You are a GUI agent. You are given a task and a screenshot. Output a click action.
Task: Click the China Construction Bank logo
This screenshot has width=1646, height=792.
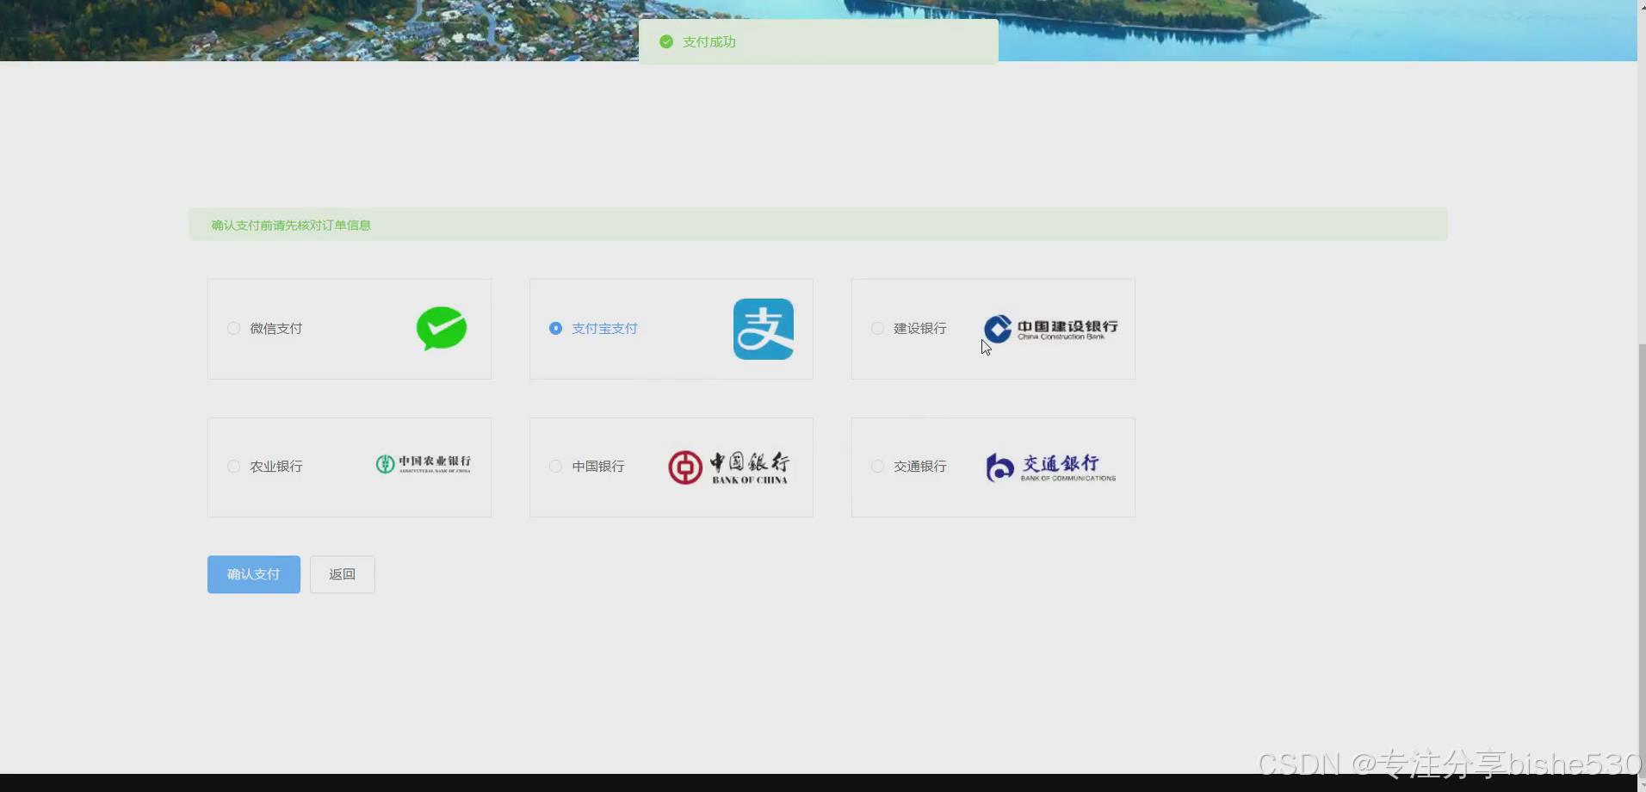click(1050, 328)
